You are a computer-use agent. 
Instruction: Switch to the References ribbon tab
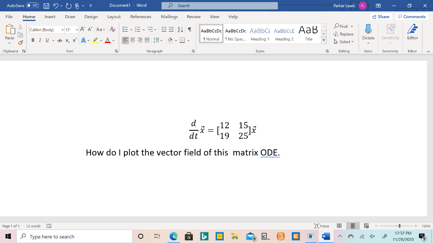[x=140, y=17]
